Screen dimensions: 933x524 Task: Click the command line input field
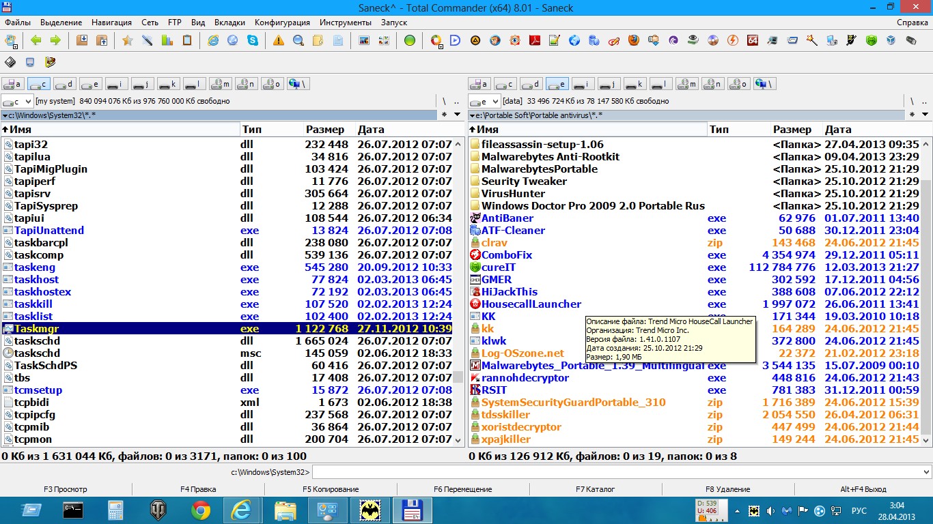[x=617, y=471]
